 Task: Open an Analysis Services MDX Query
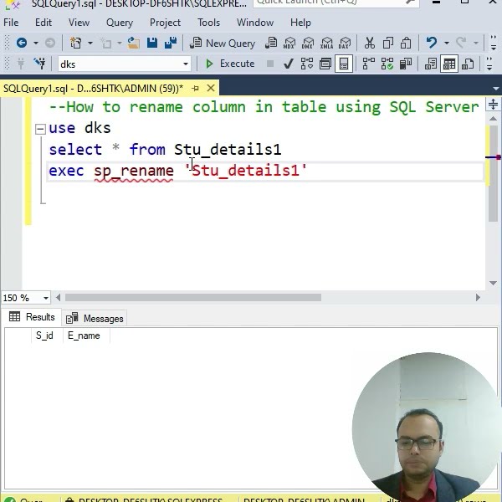coord(289,43)
